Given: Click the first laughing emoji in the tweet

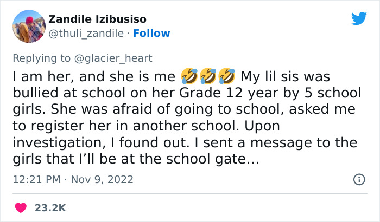Looking at the screenshot, I should (x=189, y=76).
